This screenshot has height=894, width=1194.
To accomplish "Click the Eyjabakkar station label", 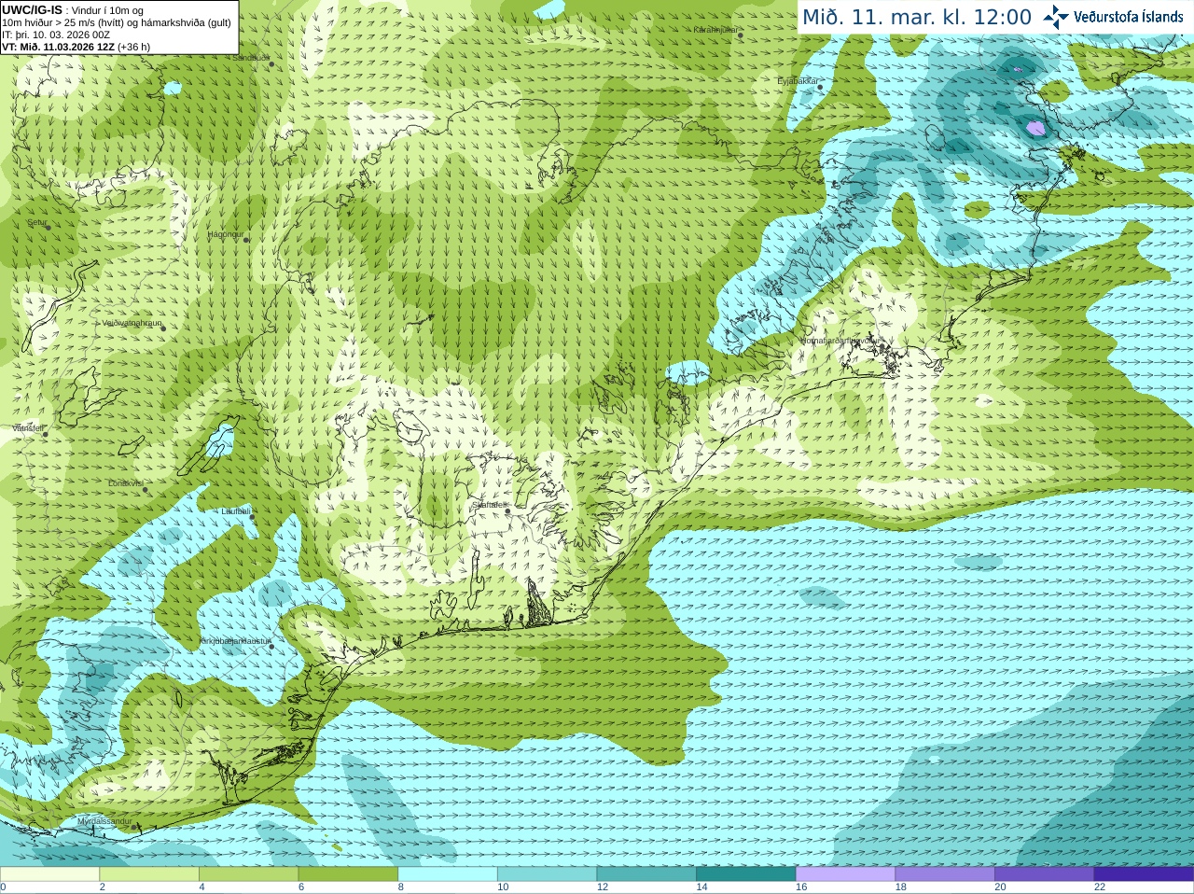I will tap(798, 81).
